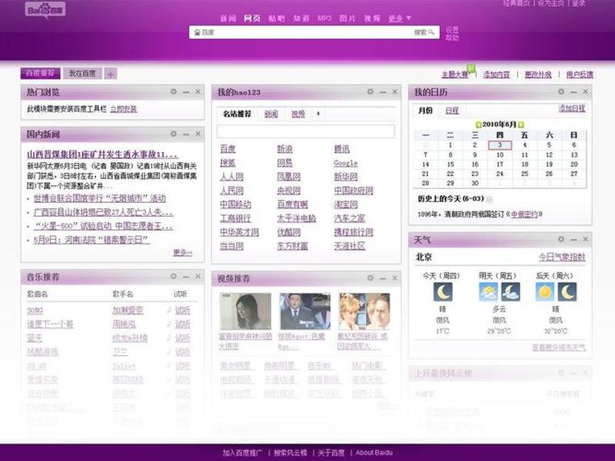Open 今日气象指数 link
The image size is (615, 461).
(562, 257)
